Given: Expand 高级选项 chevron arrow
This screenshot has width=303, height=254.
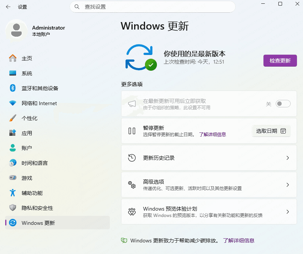Looking at the screenshot, I should 288,185.
